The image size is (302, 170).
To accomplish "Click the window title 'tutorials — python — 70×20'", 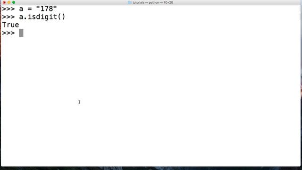I will tap(152, 2).
